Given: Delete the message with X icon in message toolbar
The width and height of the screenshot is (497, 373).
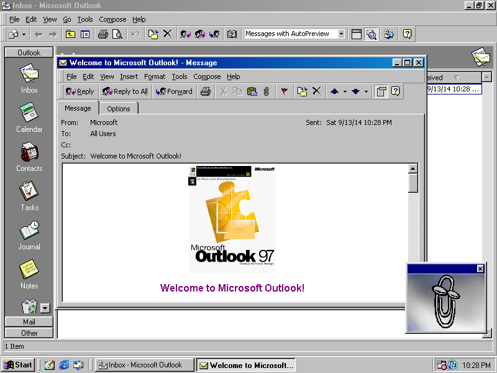Looking at the screenshot, I should click(317, 91).
